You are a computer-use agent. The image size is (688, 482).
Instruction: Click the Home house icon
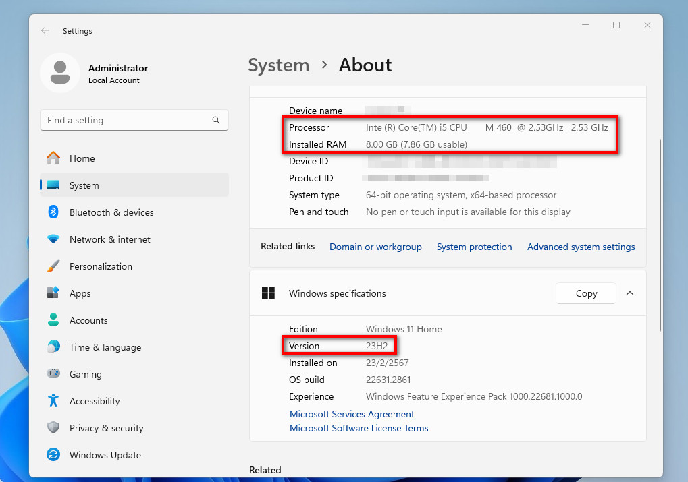click(x=53, y=158)
